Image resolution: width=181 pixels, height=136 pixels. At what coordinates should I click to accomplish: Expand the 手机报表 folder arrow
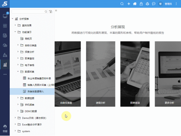click(x=18, y=104)
